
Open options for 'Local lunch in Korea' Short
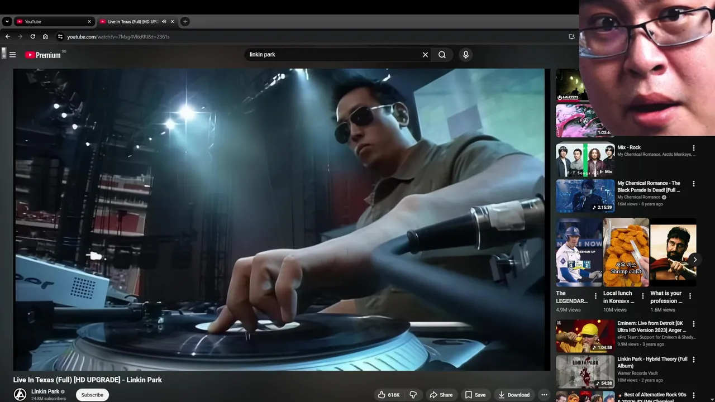coord(642,296)
